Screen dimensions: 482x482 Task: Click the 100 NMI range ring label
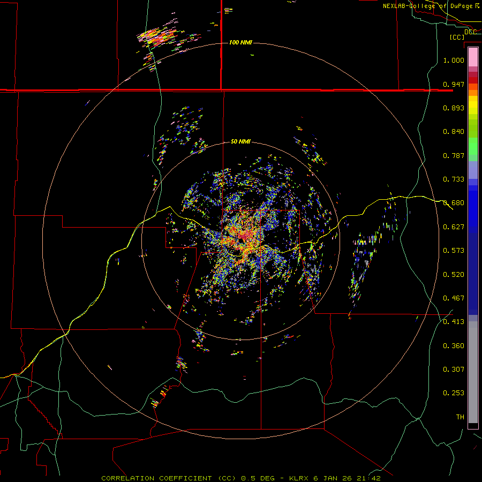[x=240, y=42]
